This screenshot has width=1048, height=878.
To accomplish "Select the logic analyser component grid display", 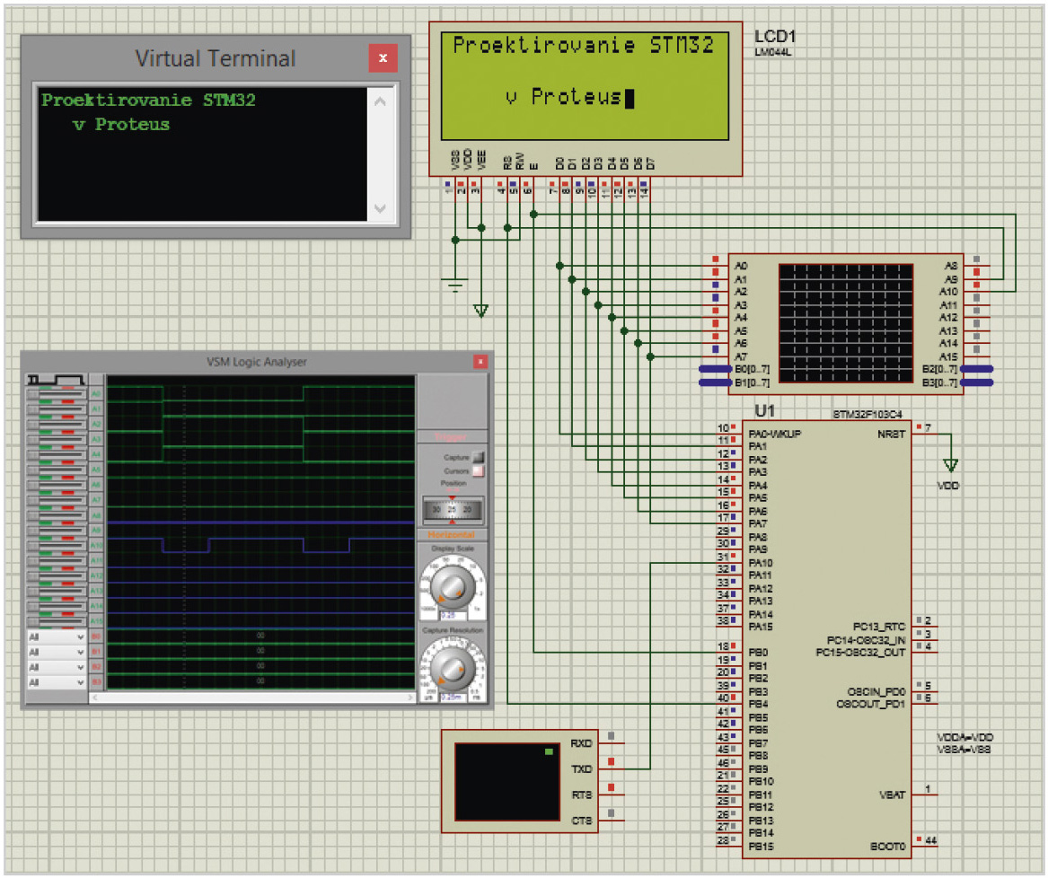I will (845, 323).
